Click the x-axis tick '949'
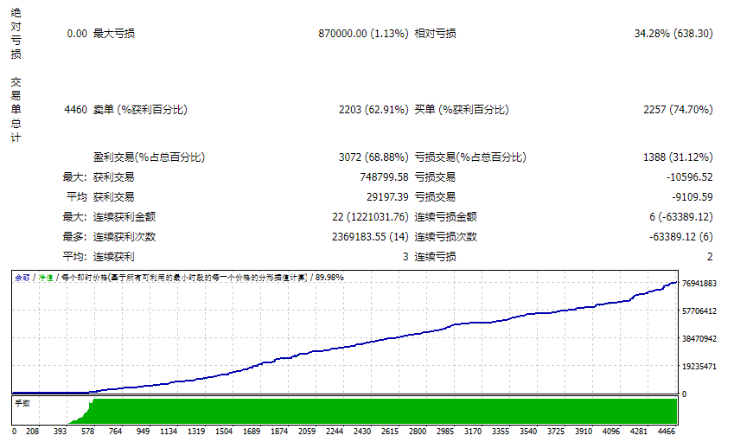 (143, 432)
